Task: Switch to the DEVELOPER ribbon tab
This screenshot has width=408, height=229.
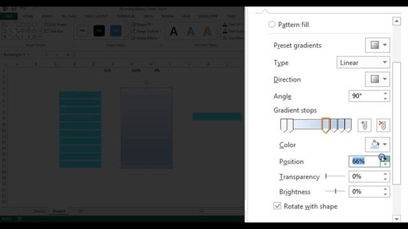Action: click(208, 16)
